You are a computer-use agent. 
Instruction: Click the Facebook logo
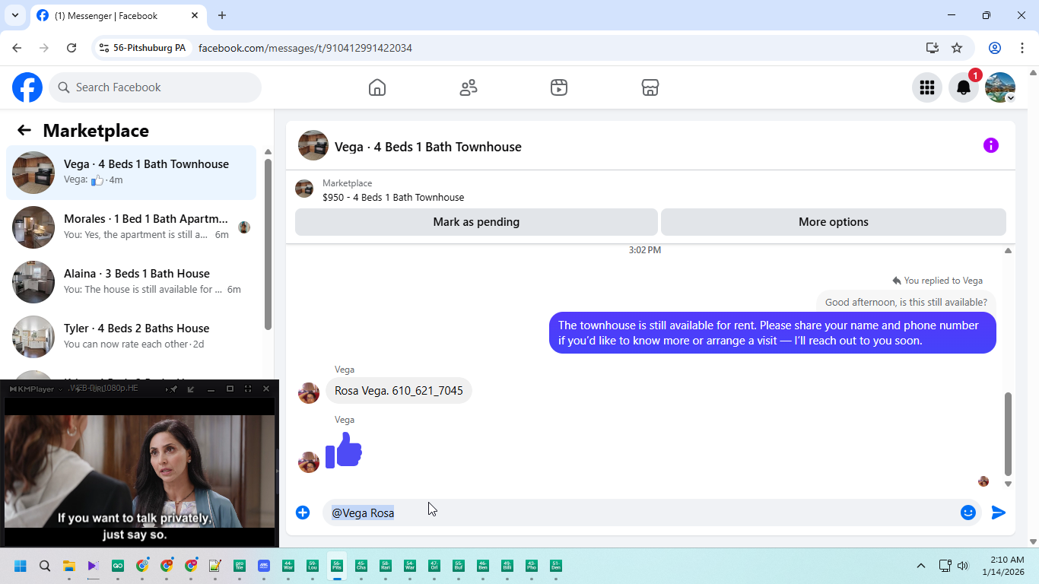tap(27, 87)
